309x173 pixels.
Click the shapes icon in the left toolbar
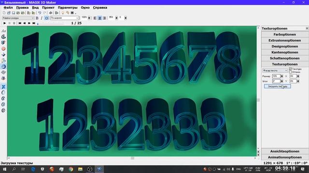click(x=3, y=61)
